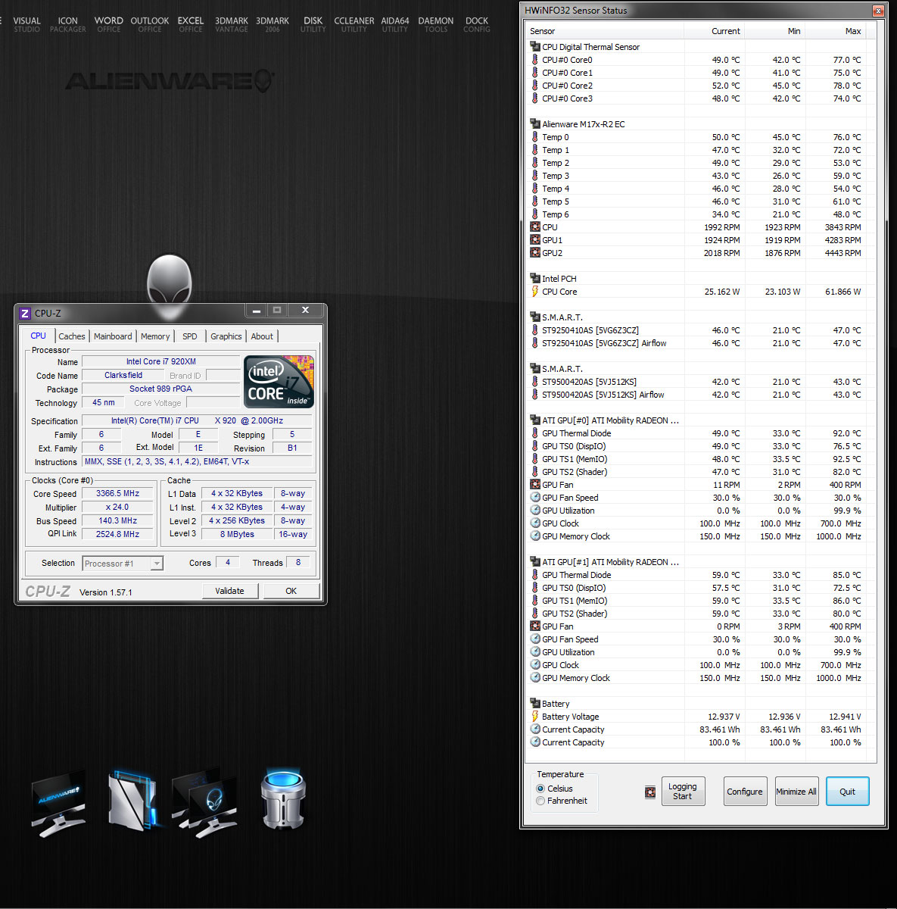Collapse the Alienware M17x-R2 EC group
The height and width of the screenshot is (909, 897).
[x=535, y=124]
